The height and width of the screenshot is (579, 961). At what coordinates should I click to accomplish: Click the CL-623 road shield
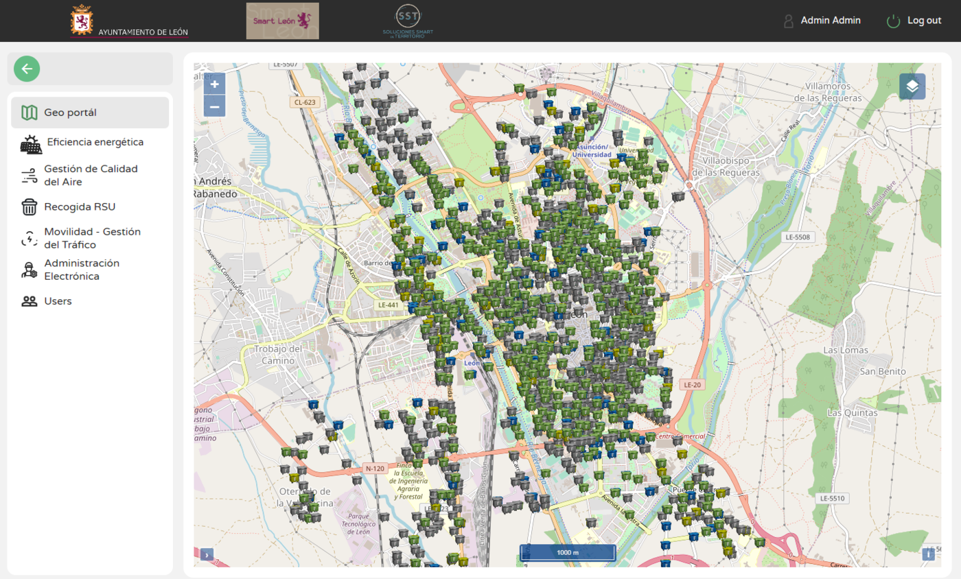(x=305, y=102)
